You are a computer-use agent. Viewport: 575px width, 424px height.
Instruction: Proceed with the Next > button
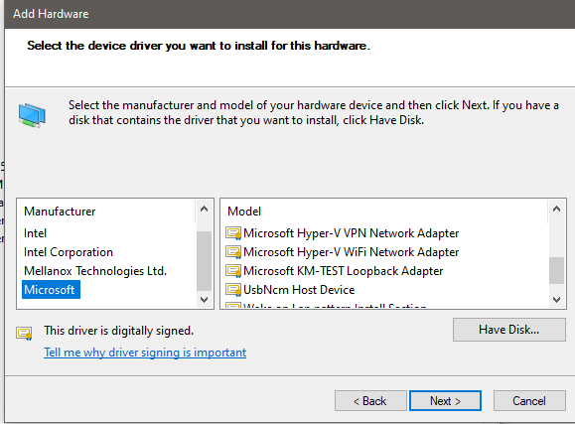445,401
